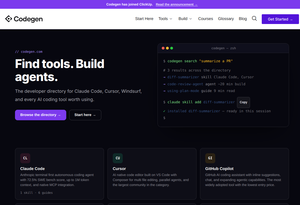Open the Courses nav item
This screenshot has height=205, width=300.
click(205, 19)
